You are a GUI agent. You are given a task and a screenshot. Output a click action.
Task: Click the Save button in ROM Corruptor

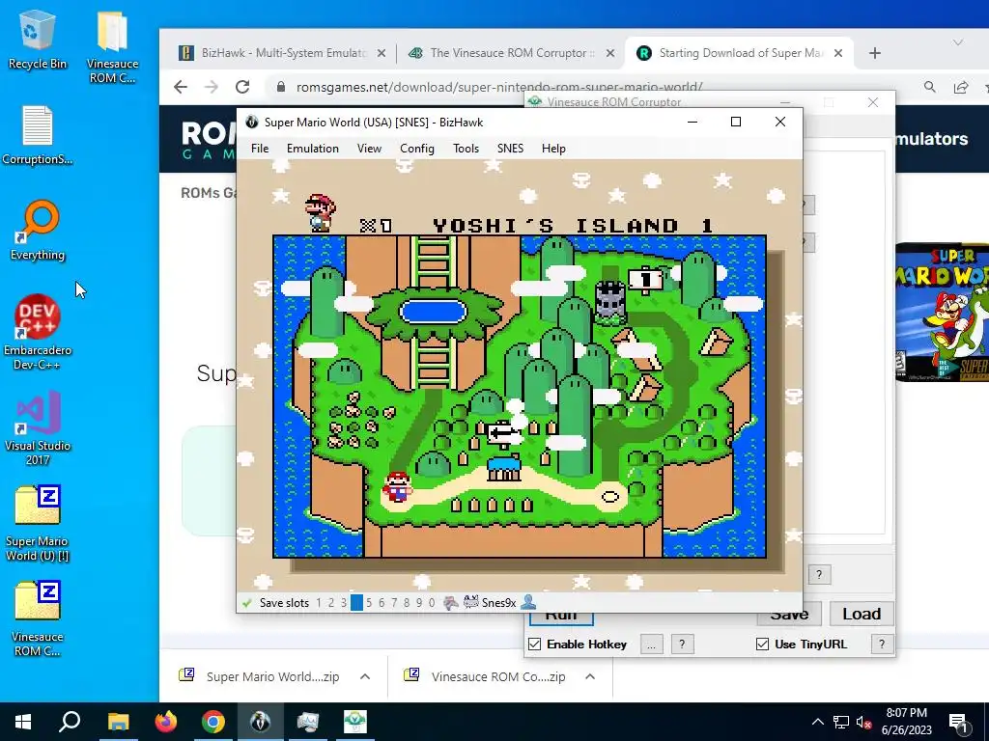pos(789,615)
